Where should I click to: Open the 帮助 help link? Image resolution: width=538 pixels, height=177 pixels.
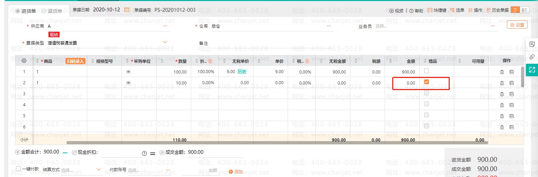(x=416, y=11)
